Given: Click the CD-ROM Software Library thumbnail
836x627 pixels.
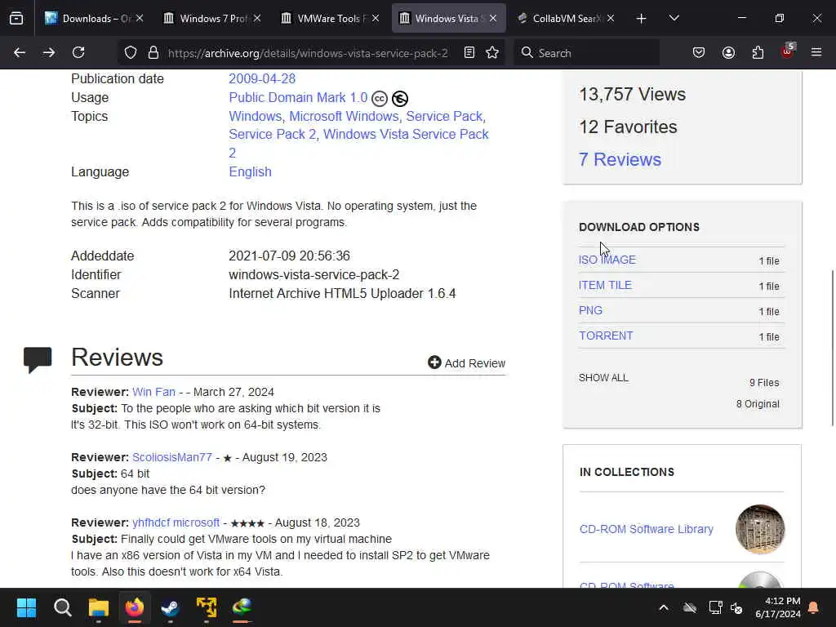Looking at the screenshot, I should (760, 529).
